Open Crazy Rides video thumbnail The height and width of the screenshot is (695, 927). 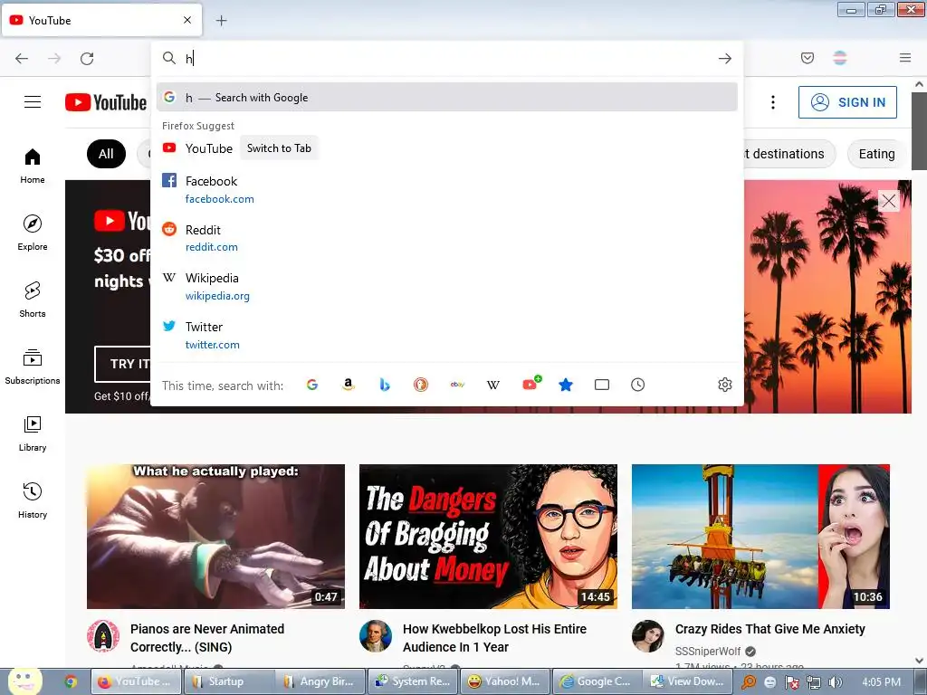point(760,536)
